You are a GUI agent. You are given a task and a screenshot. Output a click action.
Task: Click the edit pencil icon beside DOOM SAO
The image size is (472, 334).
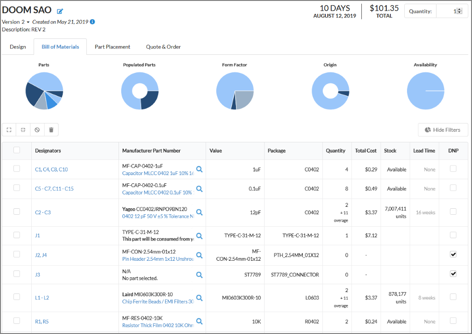click(60, 11)
